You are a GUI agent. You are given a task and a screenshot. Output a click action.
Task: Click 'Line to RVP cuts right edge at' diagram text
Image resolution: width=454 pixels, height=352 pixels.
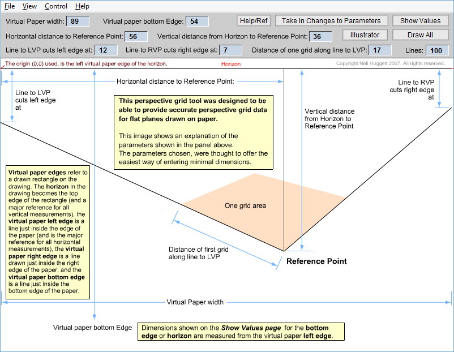coord(412,89)
